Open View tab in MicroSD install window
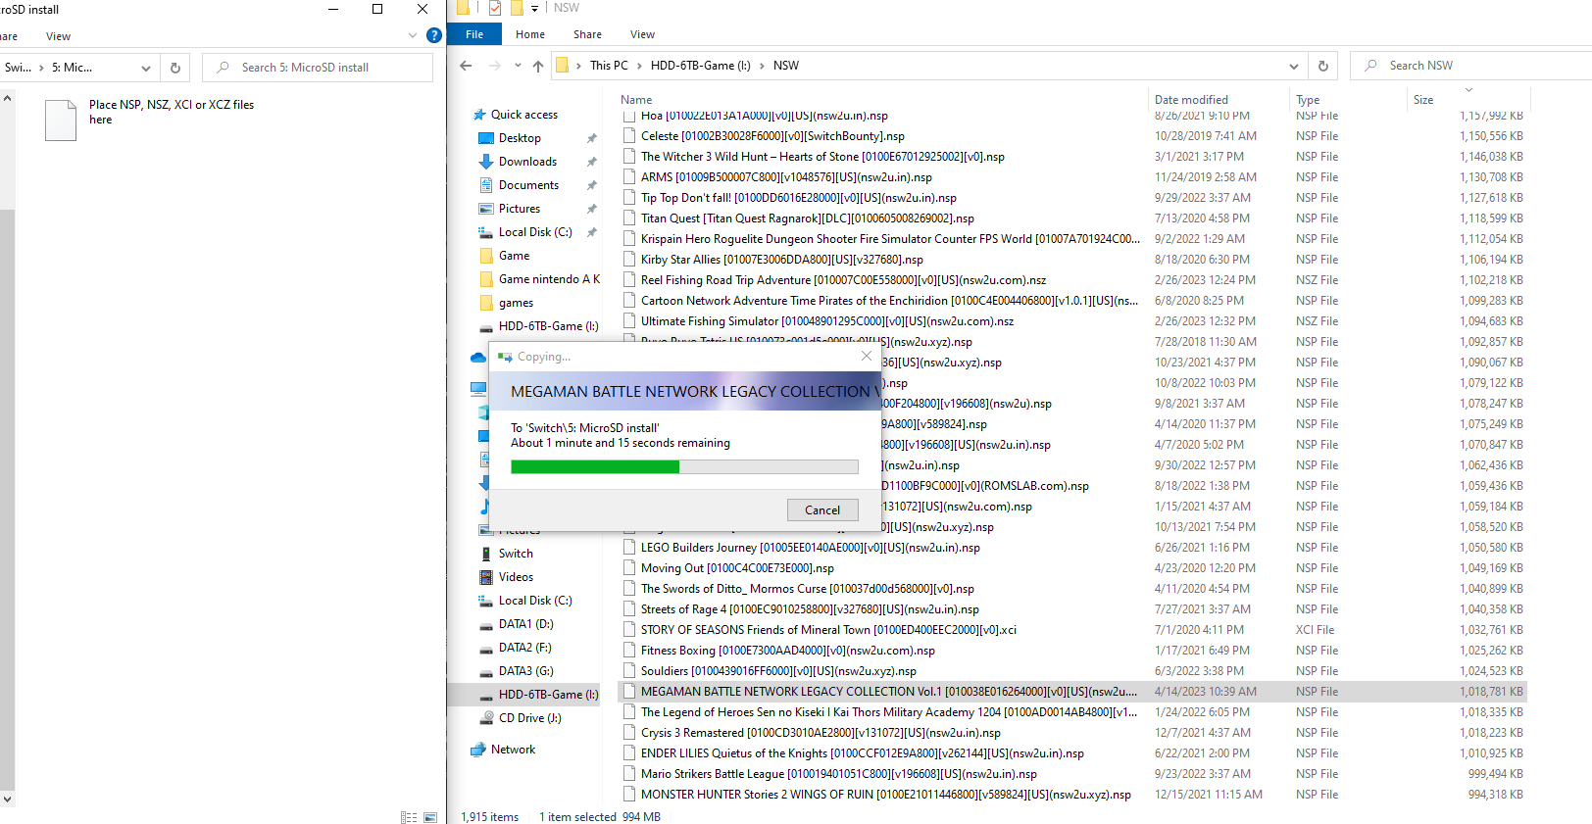1592x824 pixels. tap(58, 36)
